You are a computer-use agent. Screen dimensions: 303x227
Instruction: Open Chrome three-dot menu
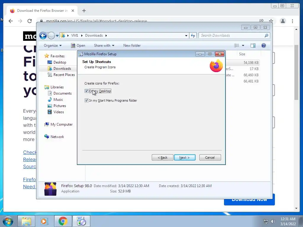point(292,21)
